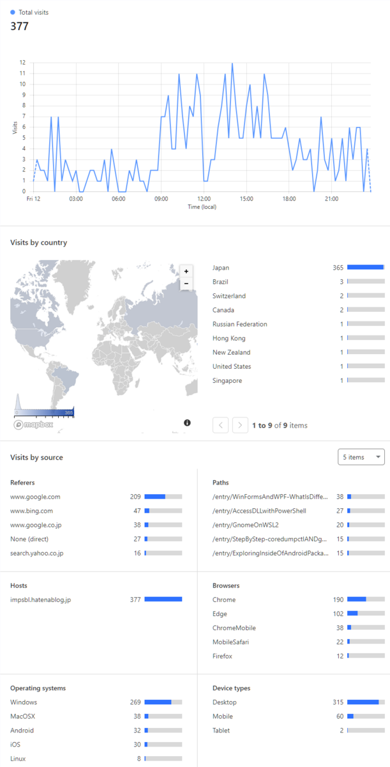The image size is (390, 767).
Task: Click the Total visits count 377
Action: 19,26
